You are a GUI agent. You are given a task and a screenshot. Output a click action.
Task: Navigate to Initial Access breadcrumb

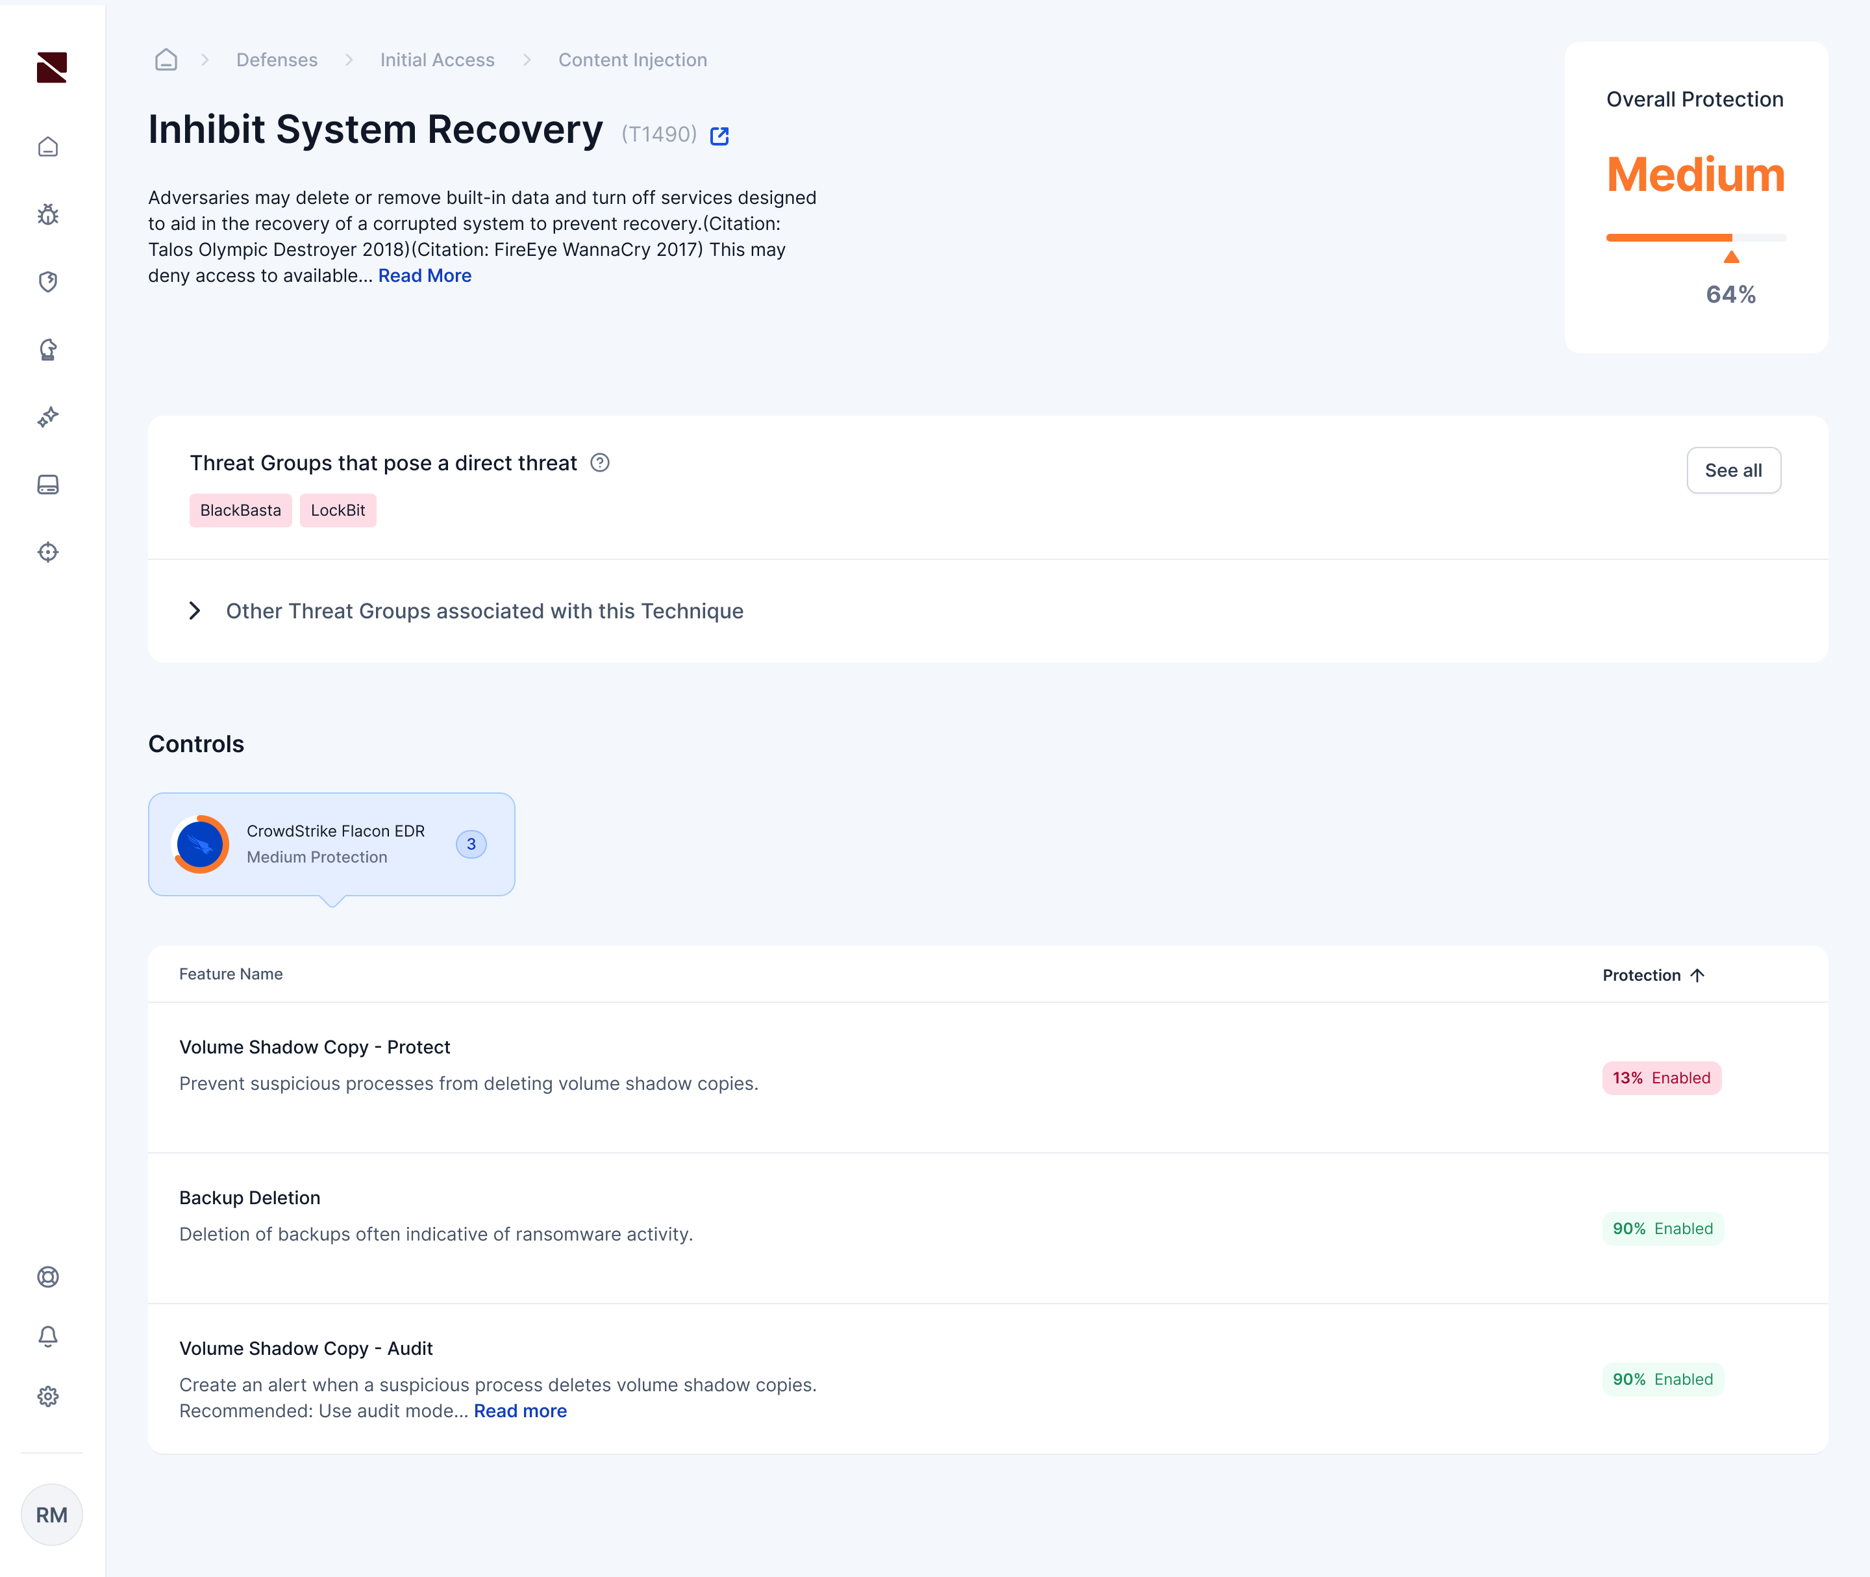[437, 60]
